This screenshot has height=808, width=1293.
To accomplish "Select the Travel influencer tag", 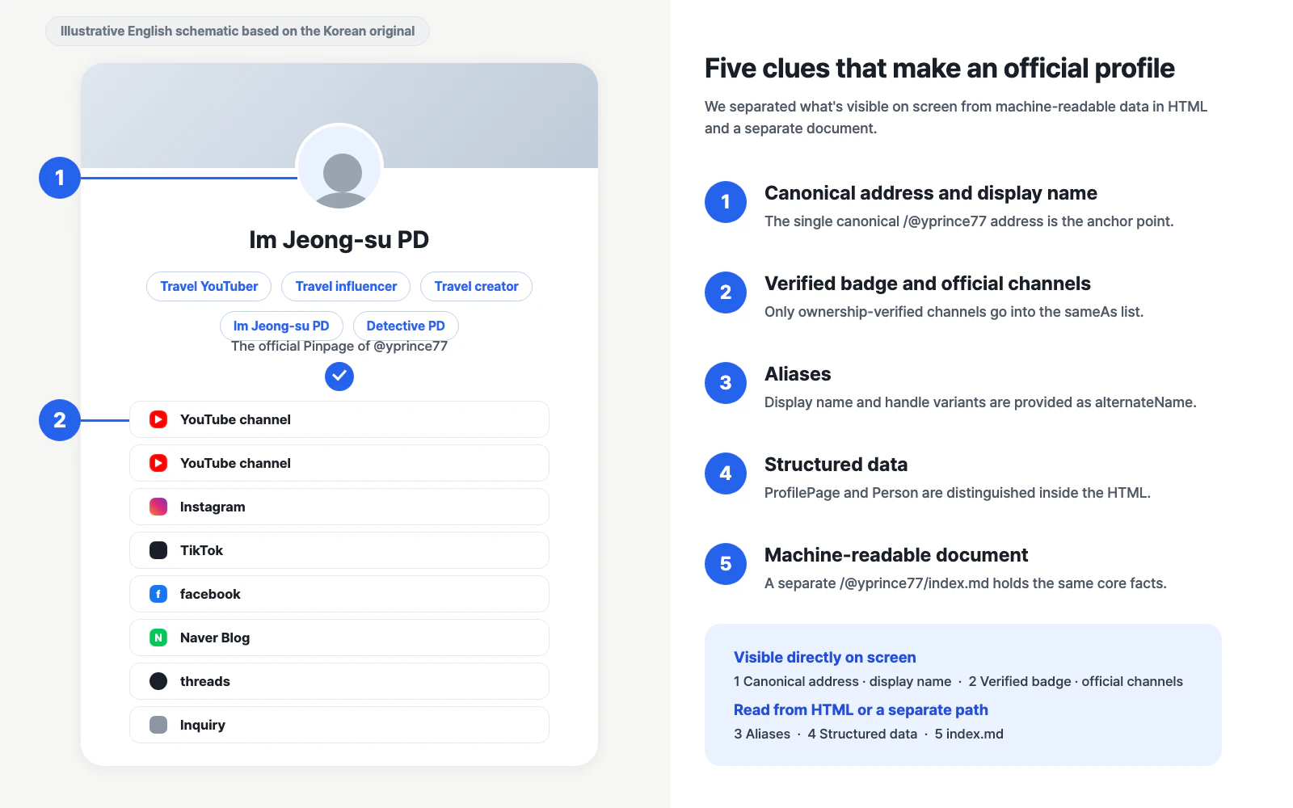I will click(x=346, y=286).
